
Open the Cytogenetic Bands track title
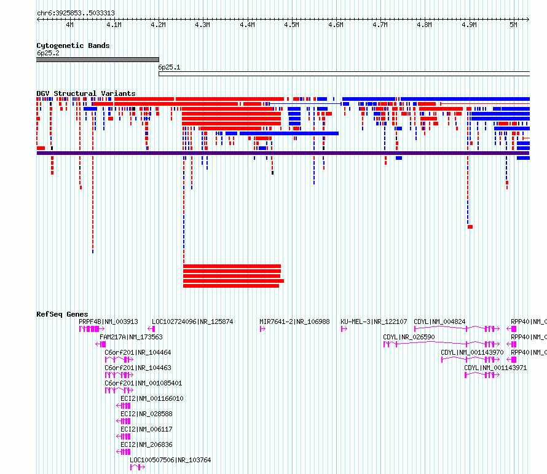(73, 45)
